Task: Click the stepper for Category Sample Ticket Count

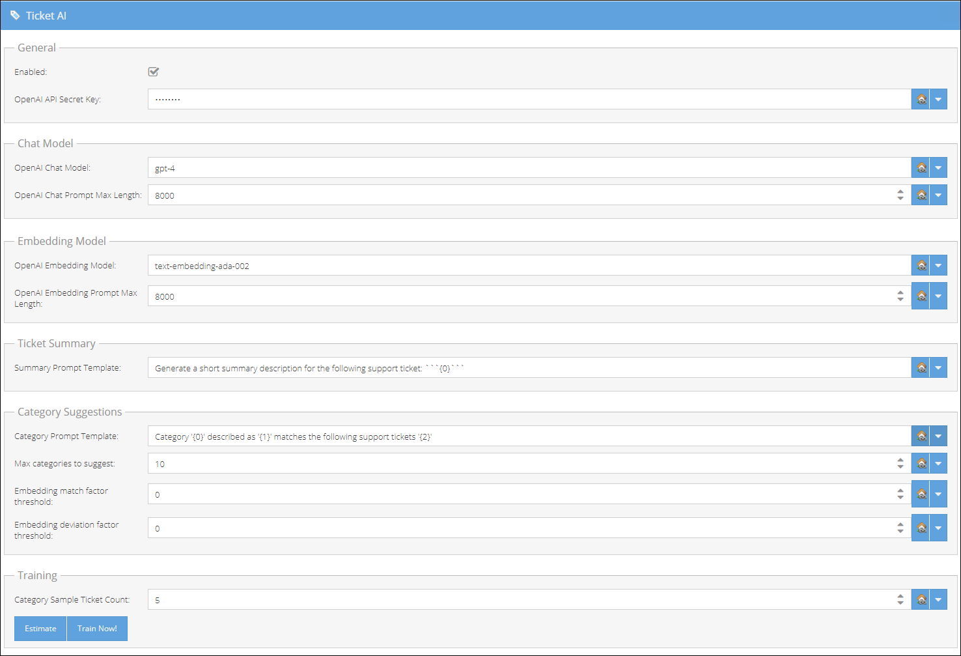Action: (900, 599)
